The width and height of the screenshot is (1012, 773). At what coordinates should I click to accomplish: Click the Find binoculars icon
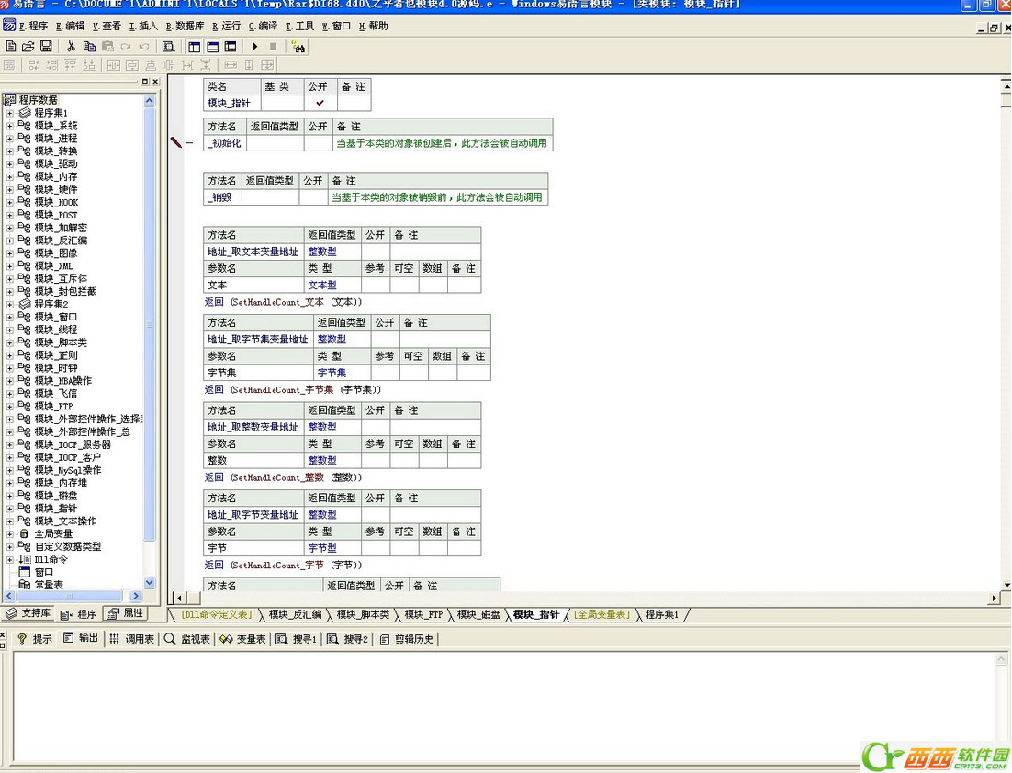(x=298, y=46)
